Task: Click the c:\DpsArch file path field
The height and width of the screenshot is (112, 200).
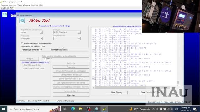Action: [65, 59]
